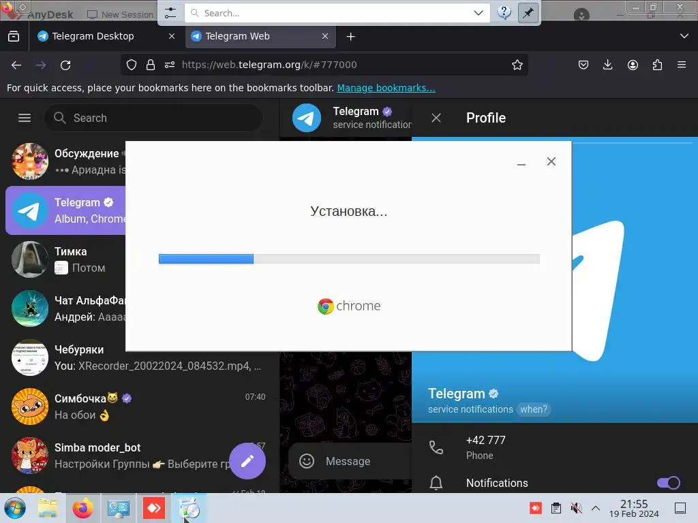Open the Firefox downloads panel
This screenshot has width=698, height=523.
(x=607, y=65)
